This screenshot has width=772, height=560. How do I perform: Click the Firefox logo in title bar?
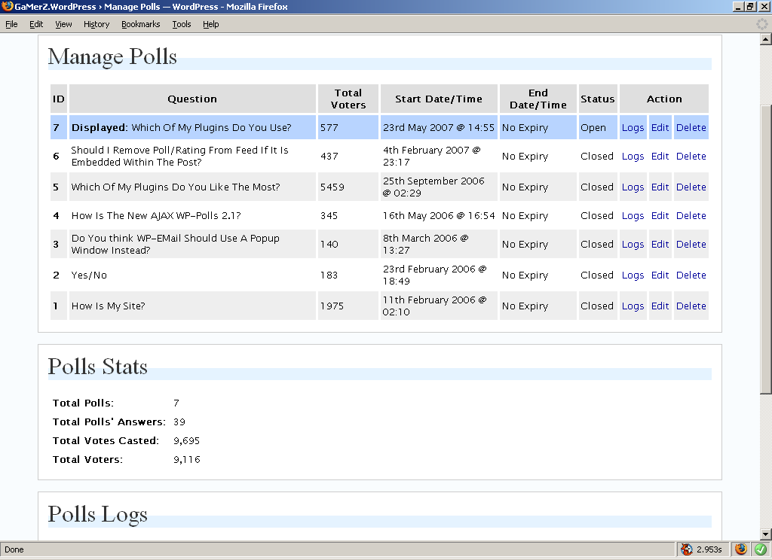point(8,7)
